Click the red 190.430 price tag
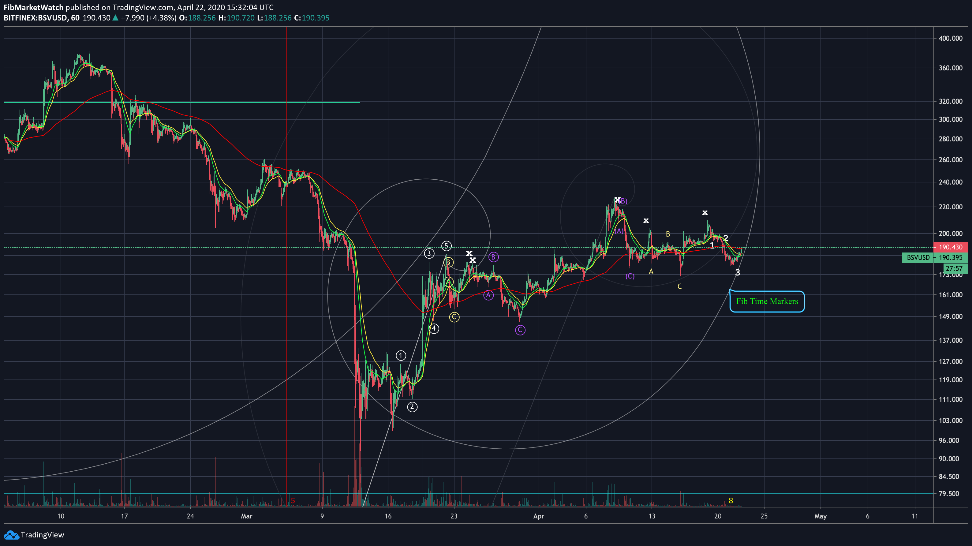Image resolution: width=972 pixels, height=546 pixels. tap(951, 247)
